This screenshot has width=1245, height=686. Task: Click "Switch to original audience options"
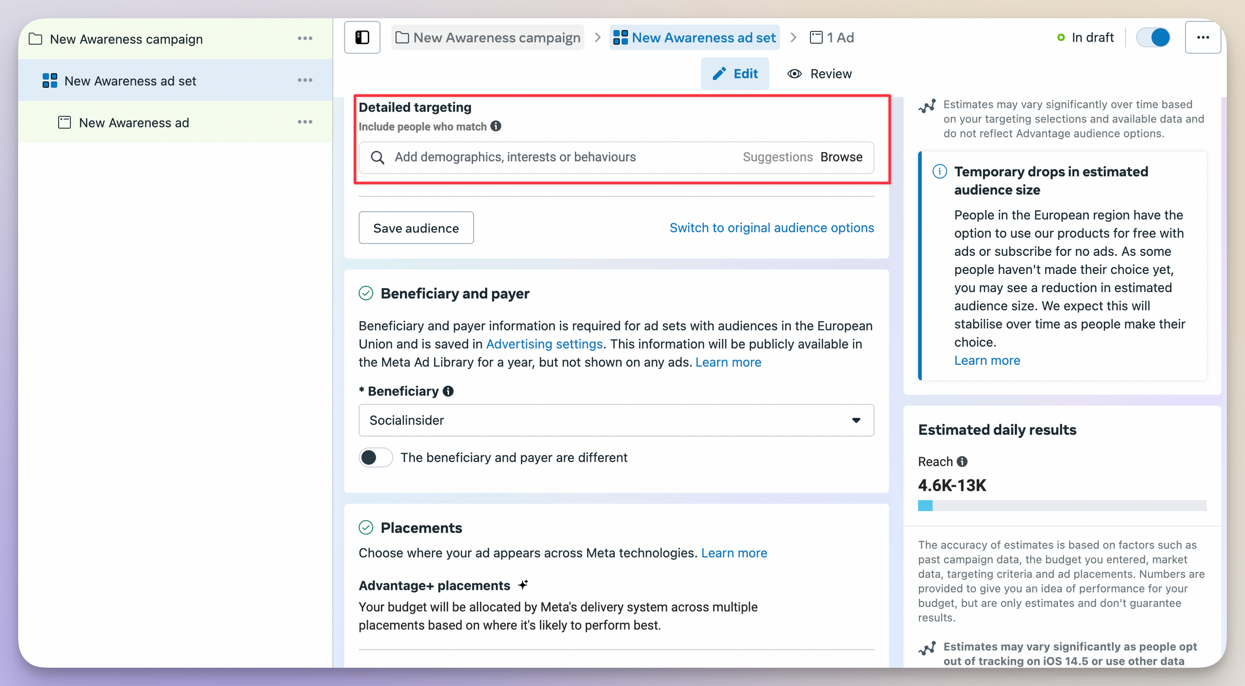[x=771, y=227]
